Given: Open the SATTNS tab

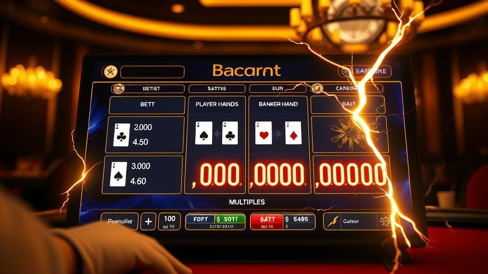Looking at the screenshot, I should pyautogui.click(x=217, y=88).
